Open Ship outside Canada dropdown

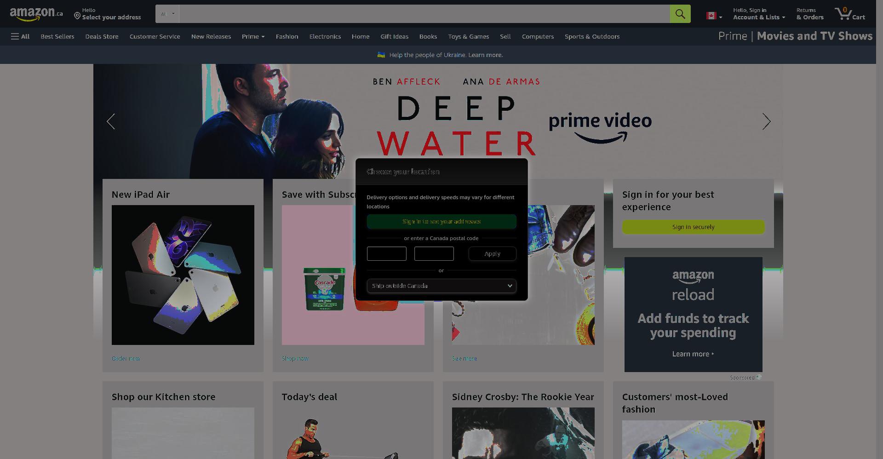click(x=441, y=286)
